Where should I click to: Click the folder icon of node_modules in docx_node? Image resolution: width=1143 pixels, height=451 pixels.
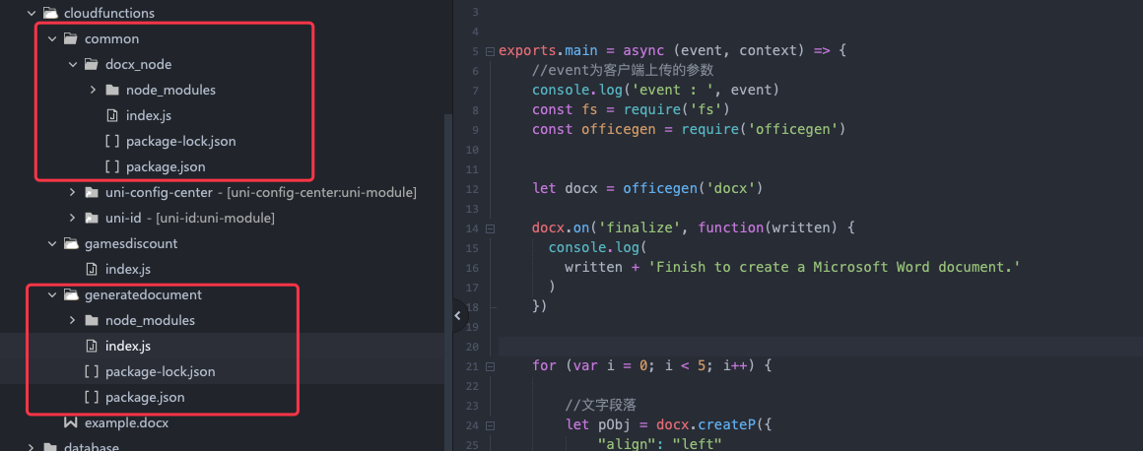pyautogui.click(x=111, y=91)
